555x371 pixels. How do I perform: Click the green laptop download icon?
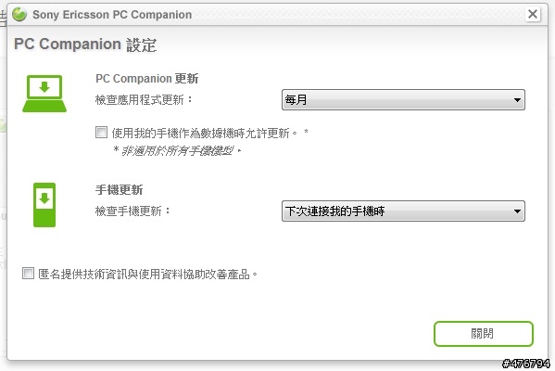[44, 94]
